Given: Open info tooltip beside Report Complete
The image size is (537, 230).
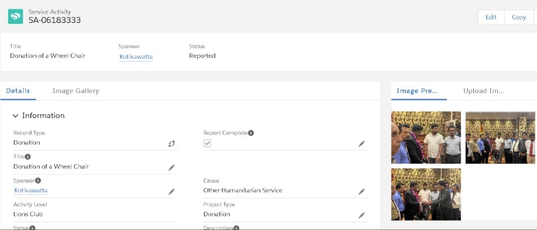Looking at the screenshot, I should click(251, 133).
